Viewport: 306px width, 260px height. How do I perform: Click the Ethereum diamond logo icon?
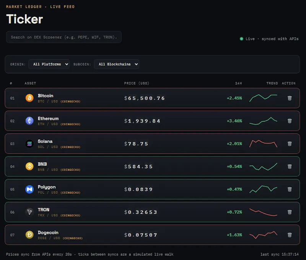pyautogui.click(x=29, y=121)
